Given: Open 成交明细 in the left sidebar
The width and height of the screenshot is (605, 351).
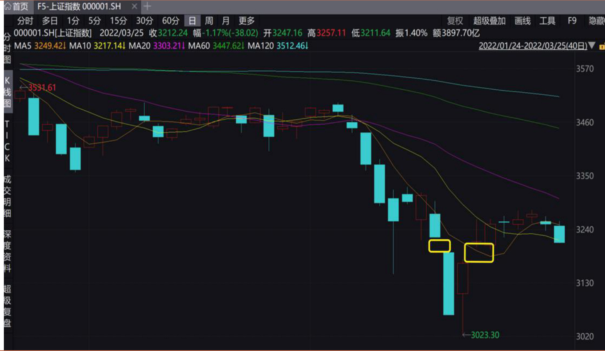Looking at the screenshot, I should [x=7, y=196].
